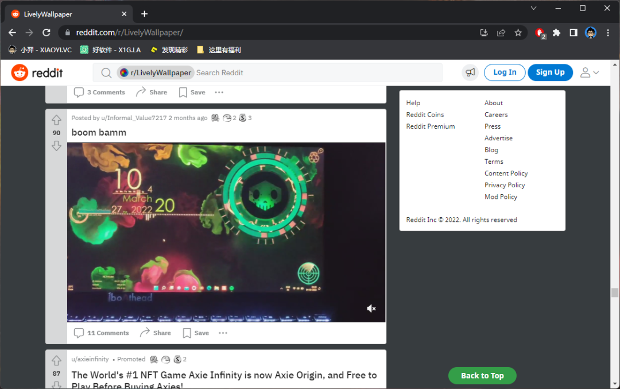The image size is (620, 389).
Task: Open u/axieinfinity profile link
Action: pyautogui.click(x=90, y=359)
